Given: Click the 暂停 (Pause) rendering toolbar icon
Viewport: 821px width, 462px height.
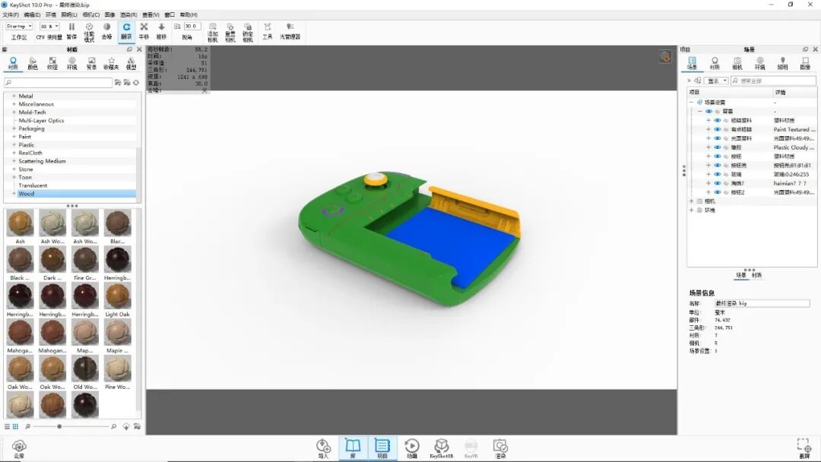Looking at the screenshot, I should pos(71,29).
